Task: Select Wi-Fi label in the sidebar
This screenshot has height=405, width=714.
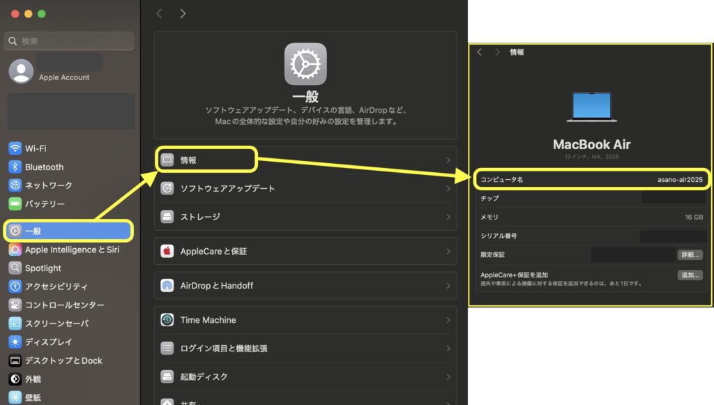Action: tap(36, 148)
